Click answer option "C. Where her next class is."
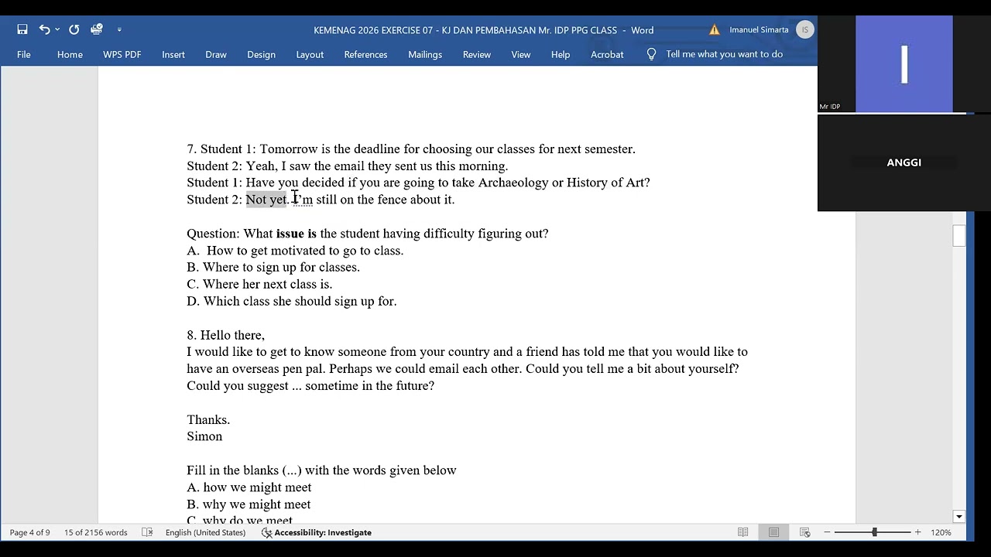Viewport: 991px width, 557px height. (259, 284)
